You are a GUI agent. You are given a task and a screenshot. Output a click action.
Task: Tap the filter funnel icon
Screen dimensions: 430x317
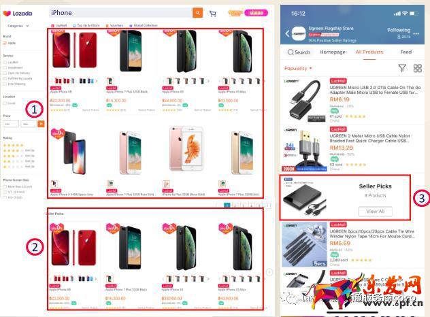[401, 68]
